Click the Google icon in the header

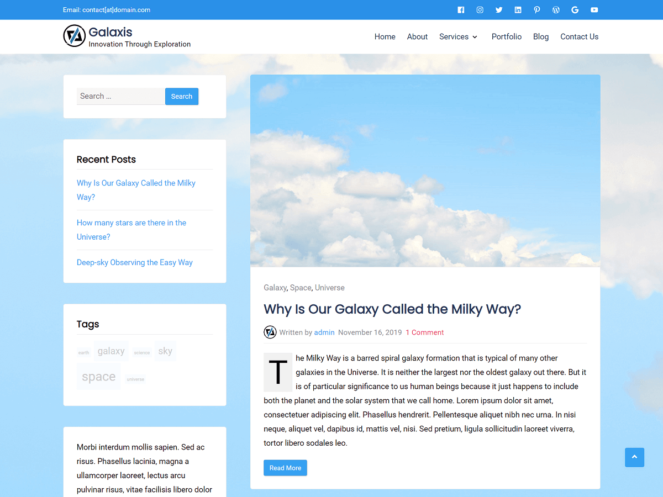[575, 9]
